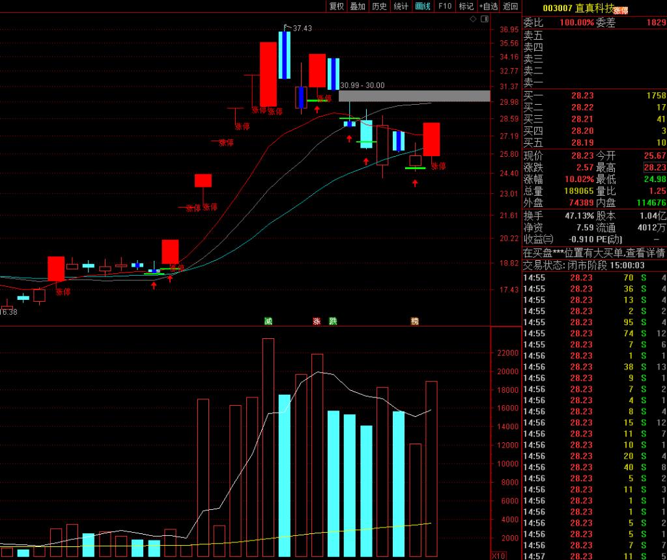Click the green 跌 event marker
667x560 pixels.
coord(333,321)
